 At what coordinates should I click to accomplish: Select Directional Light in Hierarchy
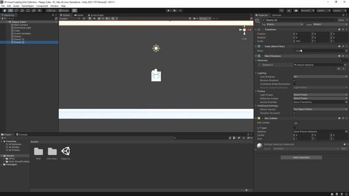click(x=22, y=28)
